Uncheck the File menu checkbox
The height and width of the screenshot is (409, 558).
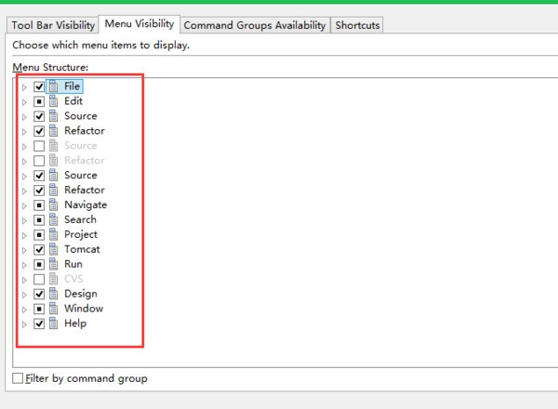pyautogui.click(x=39, y=86)
